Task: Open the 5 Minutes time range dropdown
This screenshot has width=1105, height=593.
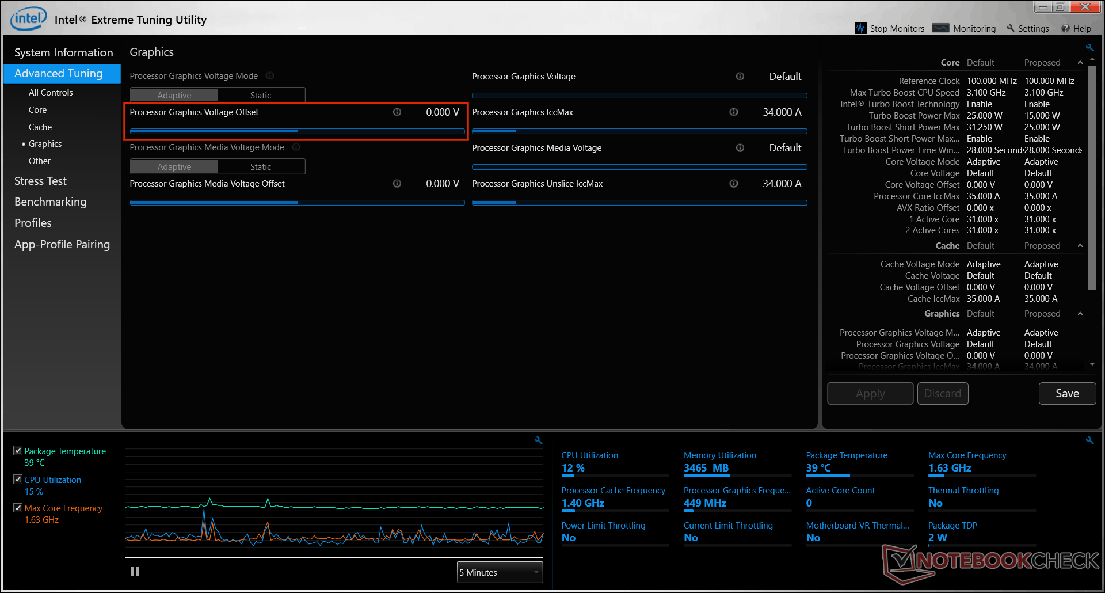Action: (x=500, y=572)
